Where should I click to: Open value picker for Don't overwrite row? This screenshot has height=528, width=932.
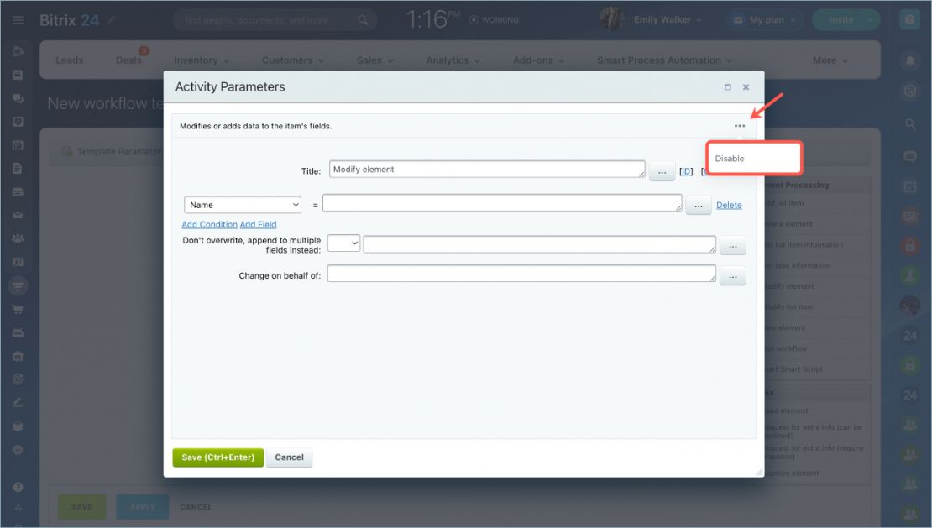point(733,246)
